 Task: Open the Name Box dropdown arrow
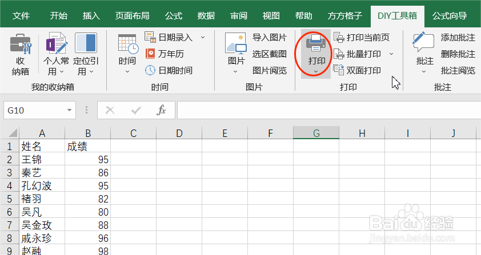coord(69,110)
